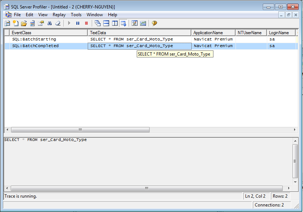
Task: Open Help via the question mark icon
Action: click(x=154, y=23)
